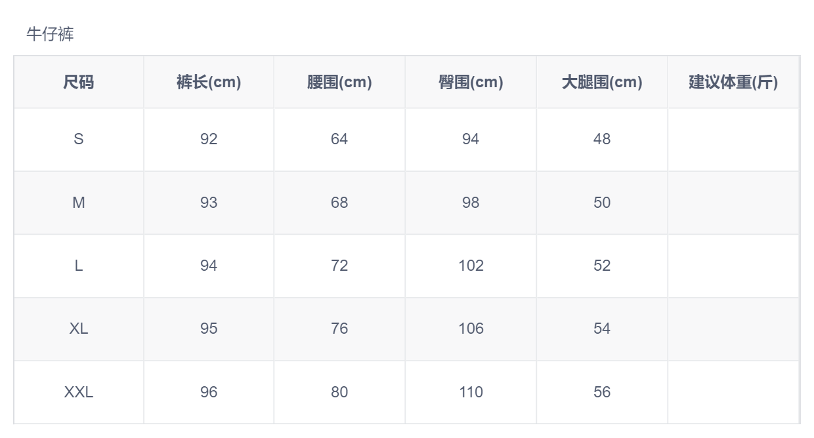814x438 pixels.
Task: Click the M size cell
Action: (x=79, y=203)
